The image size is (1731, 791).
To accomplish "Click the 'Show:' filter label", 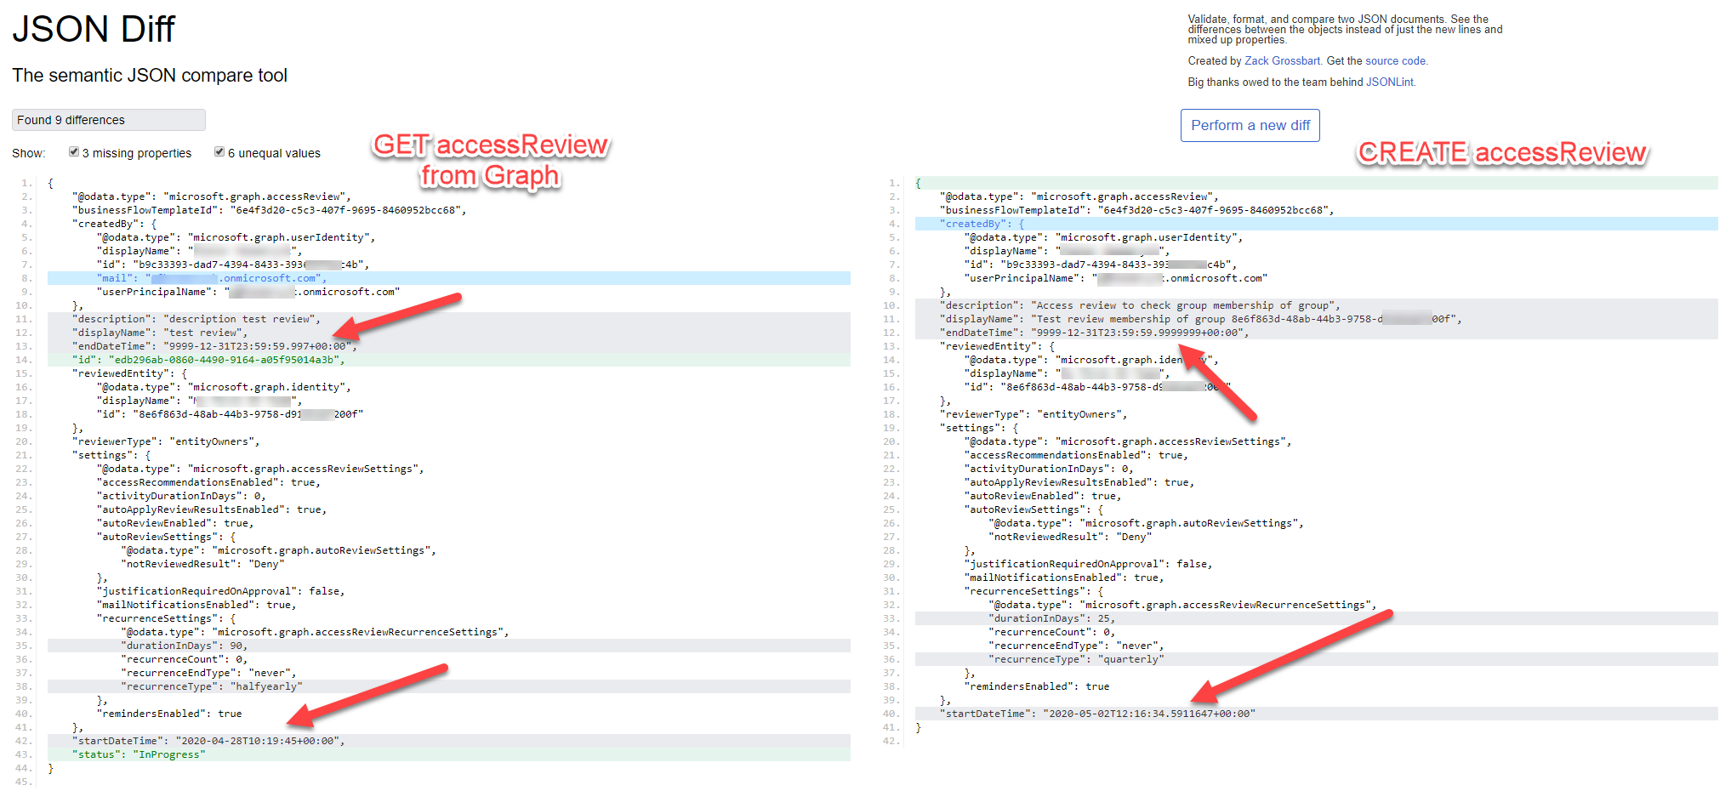I will pos(29,153).
